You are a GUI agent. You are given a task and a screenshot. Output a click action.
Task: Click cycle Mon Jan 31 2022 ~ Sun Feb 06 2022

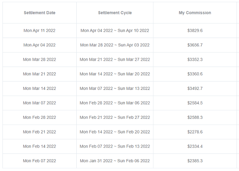tap(115, 161)
